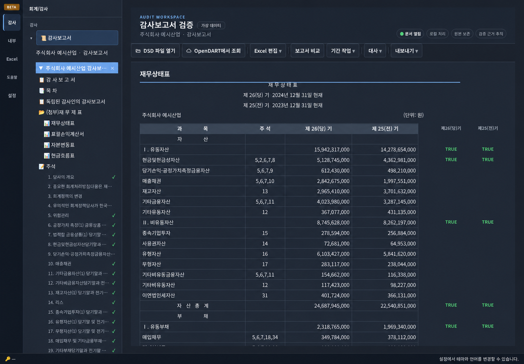Image resolution: width=524 pixels, height=364 pixels.
Task: Click the 검증 근거 추적 chip
Action: pos(491,34)
